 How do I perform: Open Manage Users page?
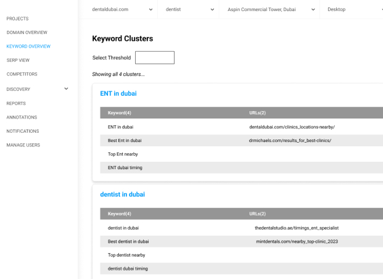[x=23, y=145]
